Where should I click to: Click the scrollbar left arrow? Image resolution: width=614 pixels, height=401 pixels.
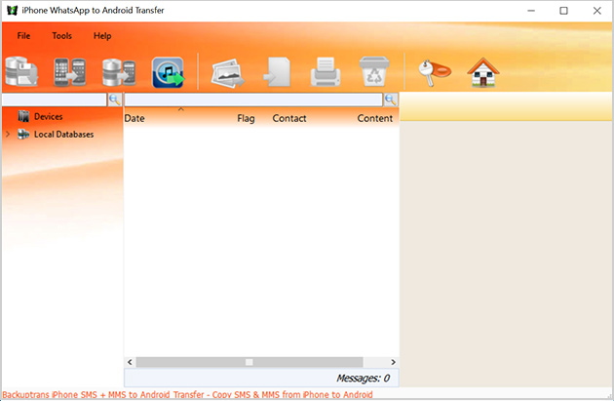coord(130,362)
